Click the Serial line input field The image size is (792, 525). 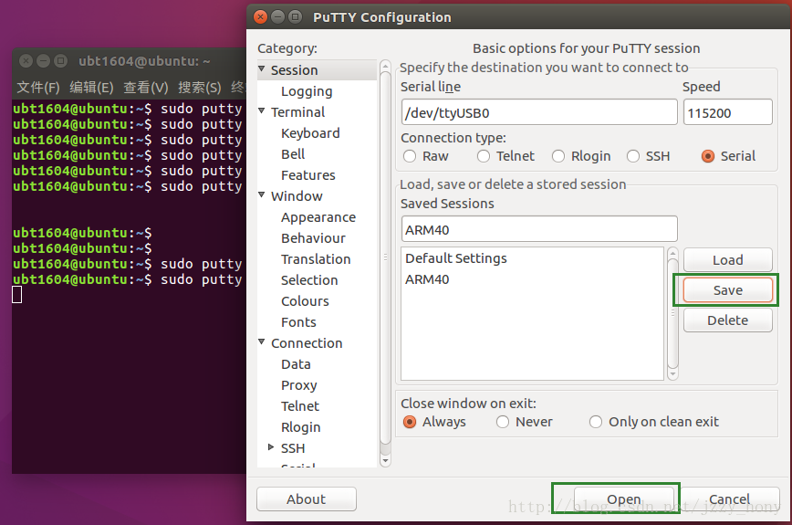tap(539, 112)
